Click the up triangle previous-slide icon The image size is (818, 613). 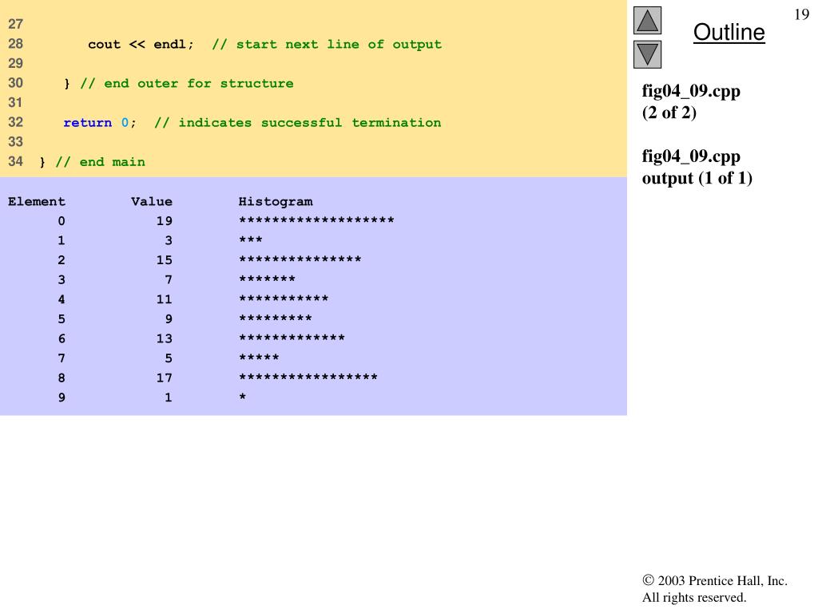coord(647,21)
